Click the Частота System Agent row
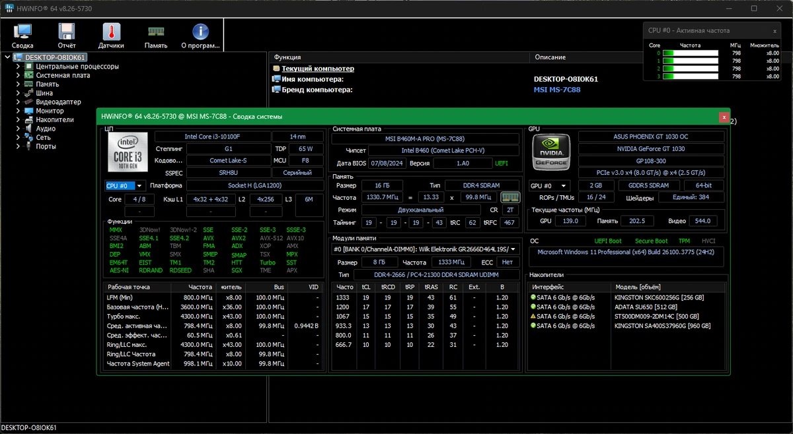Screen dimensions: 793x434 pyautogui.click(x=213, y=363)
